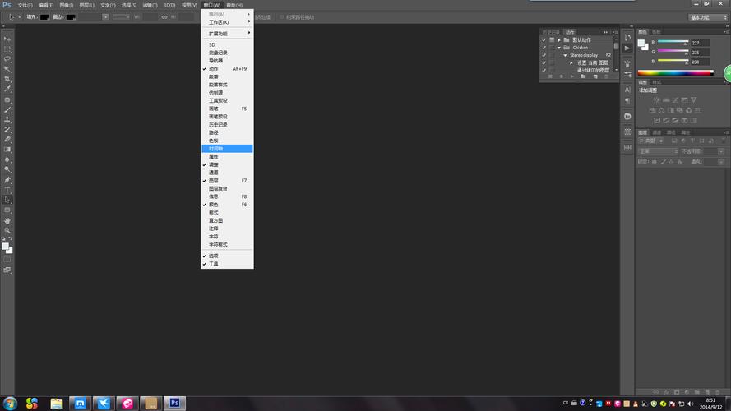Expand the 默认动作 action folder

click(x=558, y=39)
